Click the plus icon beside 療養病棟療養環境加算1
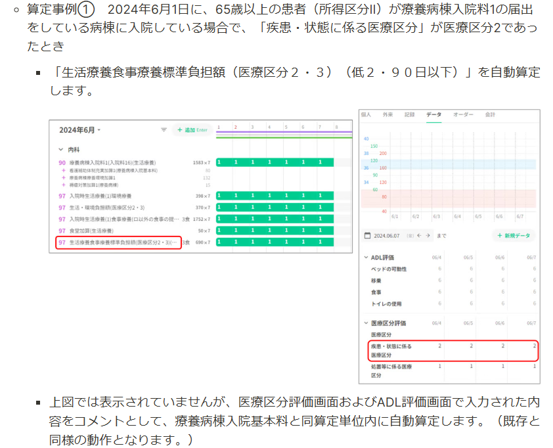 (x=64, y=177)
